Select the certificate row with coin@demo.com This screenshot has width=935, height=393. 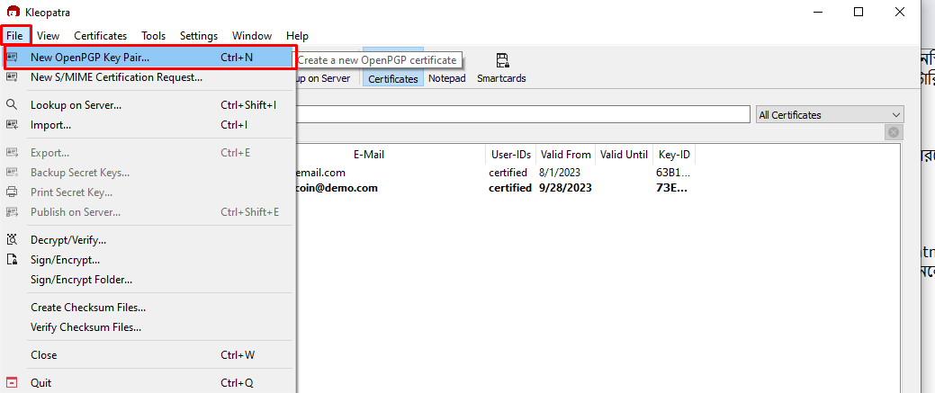coord(495,188)
